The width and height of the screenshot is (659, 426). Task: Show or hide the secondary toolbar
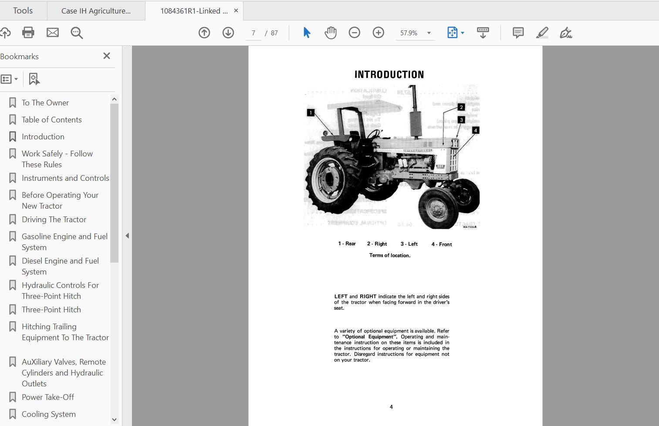click(483, 33)
